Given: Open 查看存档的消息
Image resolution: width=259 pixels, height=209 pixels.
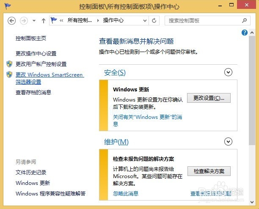Looking at the screenshot, I should pos(33,93).
